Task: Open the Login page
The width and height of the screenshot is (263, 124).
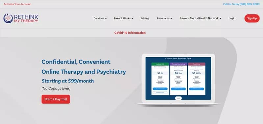Action: [232, 18]
